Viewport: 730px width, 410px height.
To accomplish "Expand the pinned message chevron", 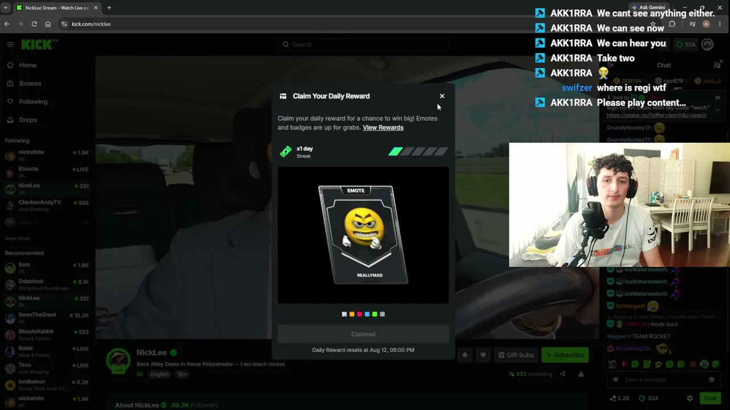I will 717,109.
